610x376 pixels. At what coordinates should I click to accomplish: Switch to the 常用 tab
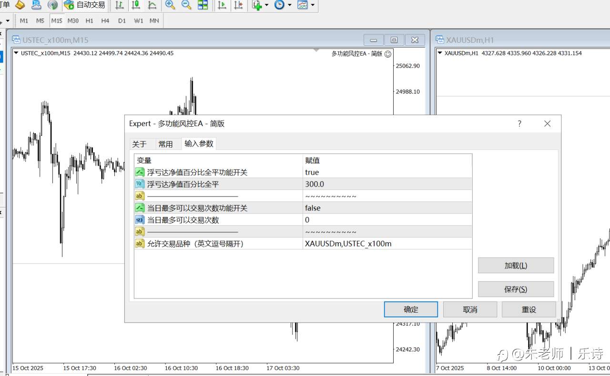166,144
